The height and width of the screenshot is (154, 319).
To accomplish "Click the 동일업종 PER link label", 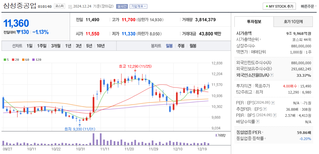I will 249,133.
